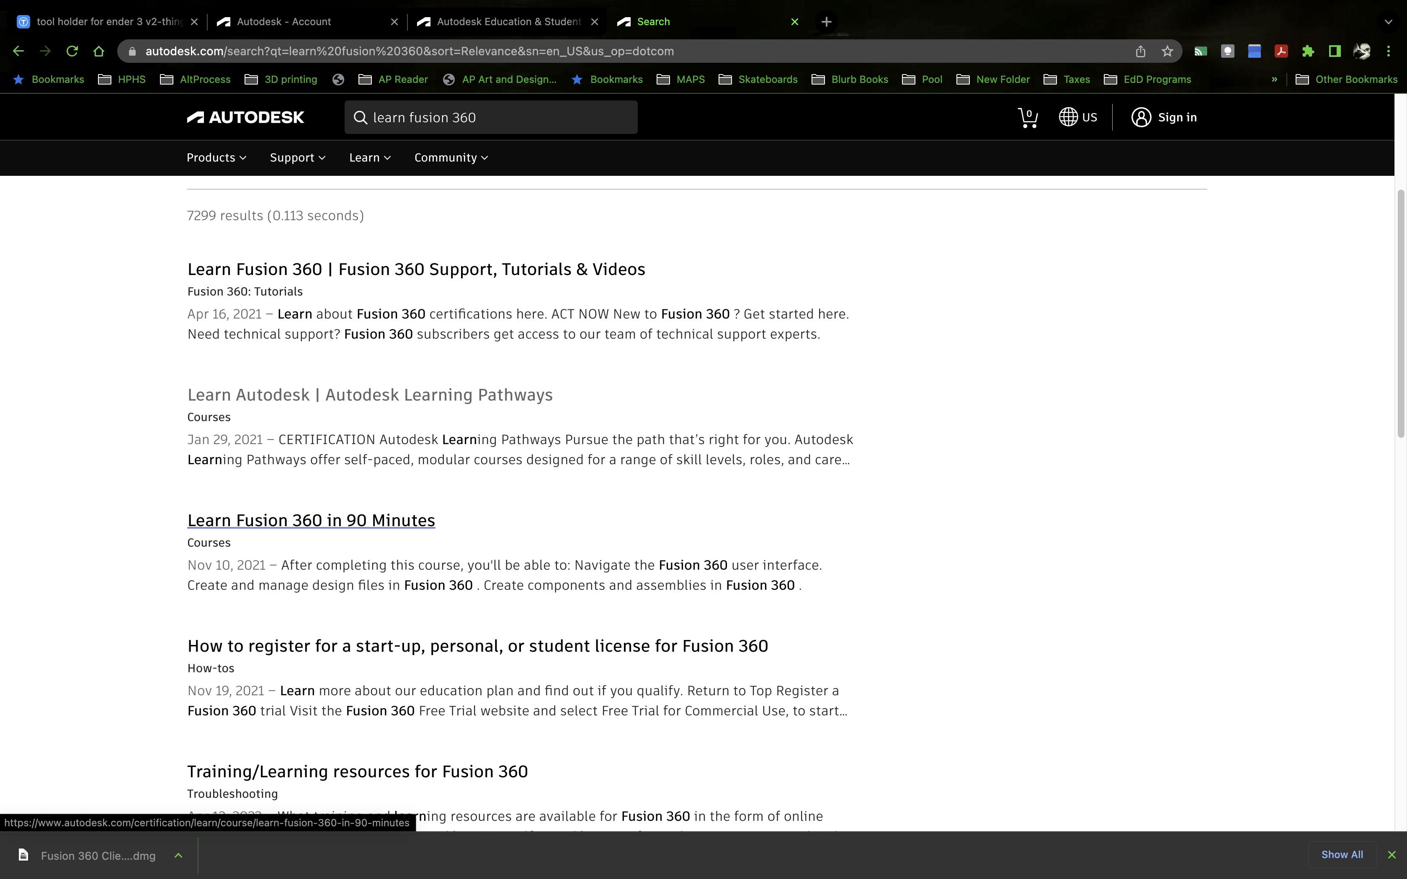Image resolution: width=1407 pixels, height=879 pixels.
Task: Show hidden bookmarks with the double chevron
Action: [1274, 79]
